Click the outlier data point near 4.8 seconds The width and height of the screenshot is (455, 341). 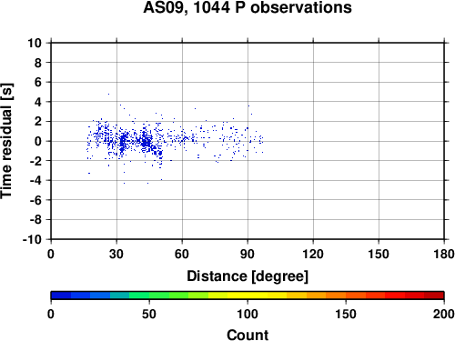[x=108, y=94]
